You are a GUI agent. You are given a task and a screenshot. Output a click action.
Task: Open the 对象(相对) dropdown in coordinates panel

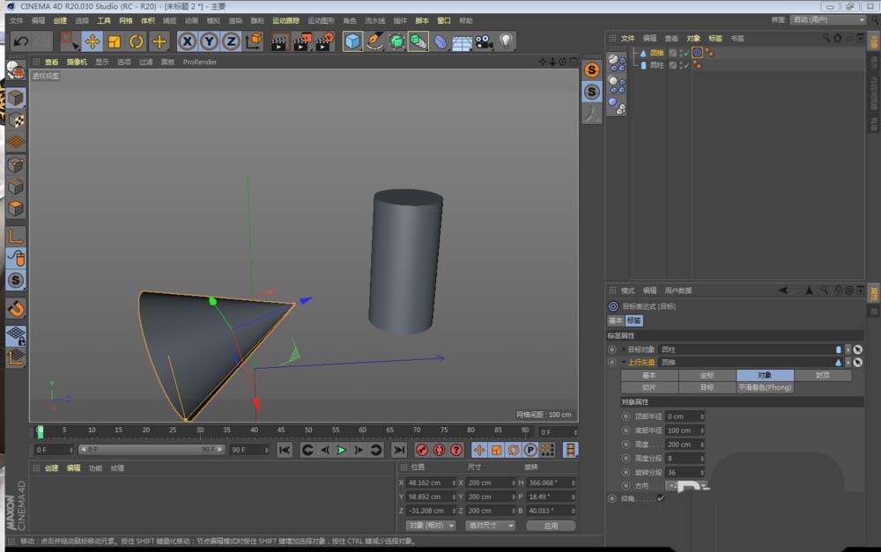click(429, 526)
